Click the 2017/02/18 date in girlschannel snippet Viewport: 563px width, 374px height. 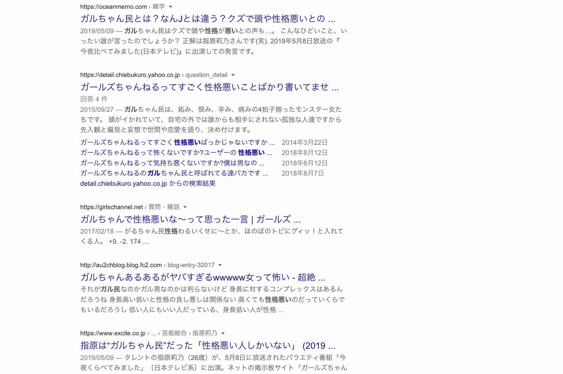pyautogui.click(x=97, y=231)
